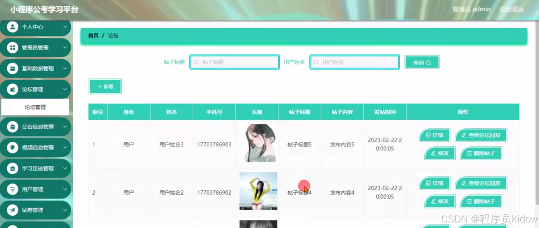Click the 帖子标题5 cell
Image resolution: width=539 pixels, height=228 pixels.
299,144
